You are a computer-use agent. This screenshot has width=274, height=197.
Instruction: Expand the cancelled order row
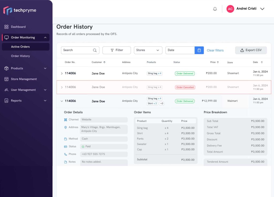(62, 87)
